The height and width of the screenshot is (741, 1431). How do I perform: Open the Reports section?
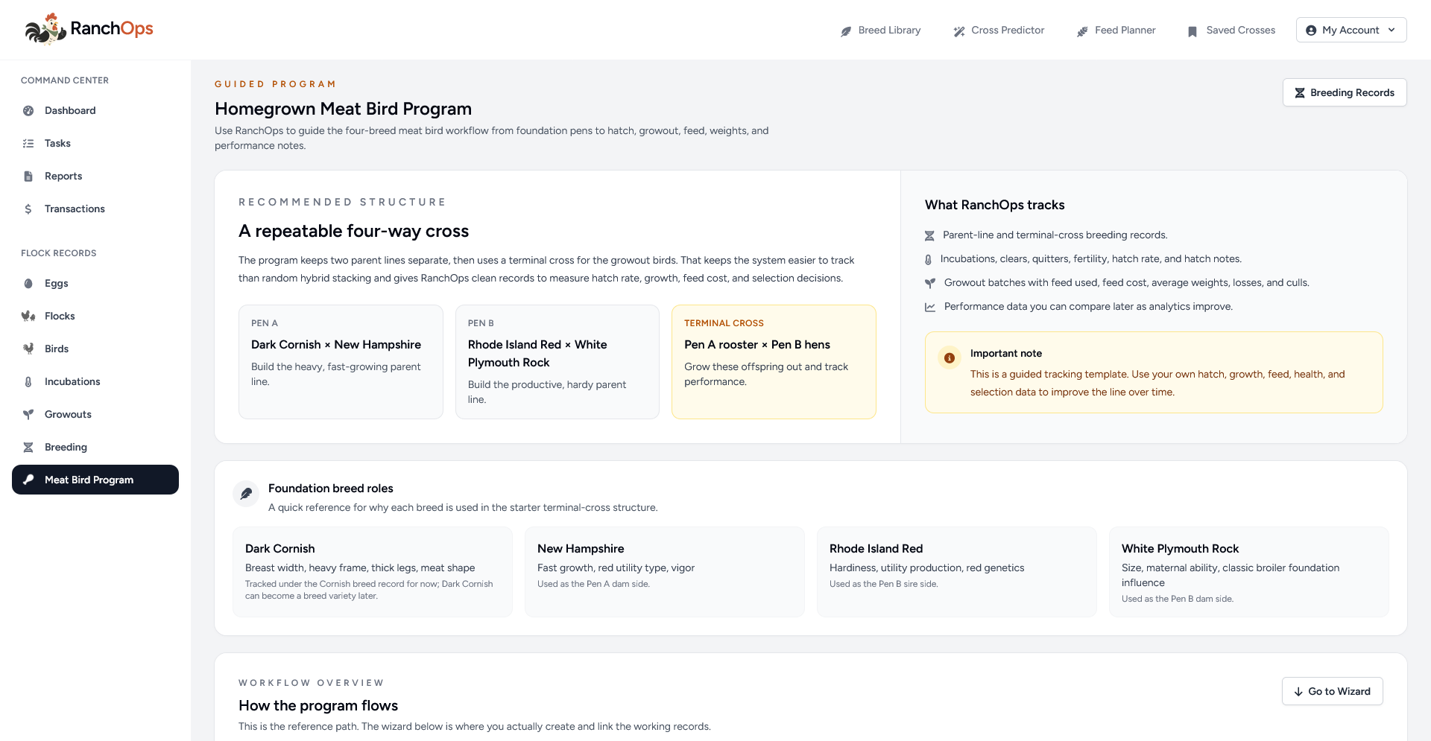[95, 176]
